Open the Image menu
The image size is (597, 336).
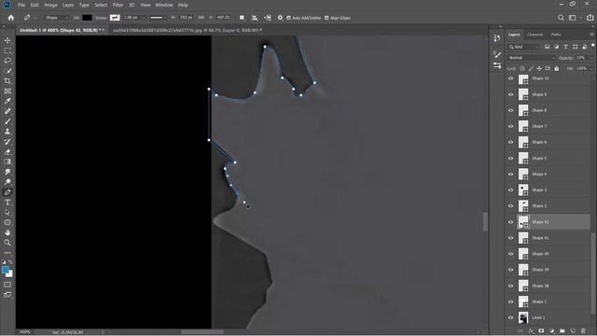[x=50, y=5]
